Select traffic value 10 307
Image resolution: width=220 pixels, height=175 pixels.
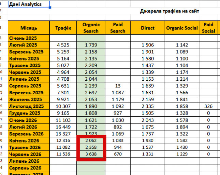(63, 106)
